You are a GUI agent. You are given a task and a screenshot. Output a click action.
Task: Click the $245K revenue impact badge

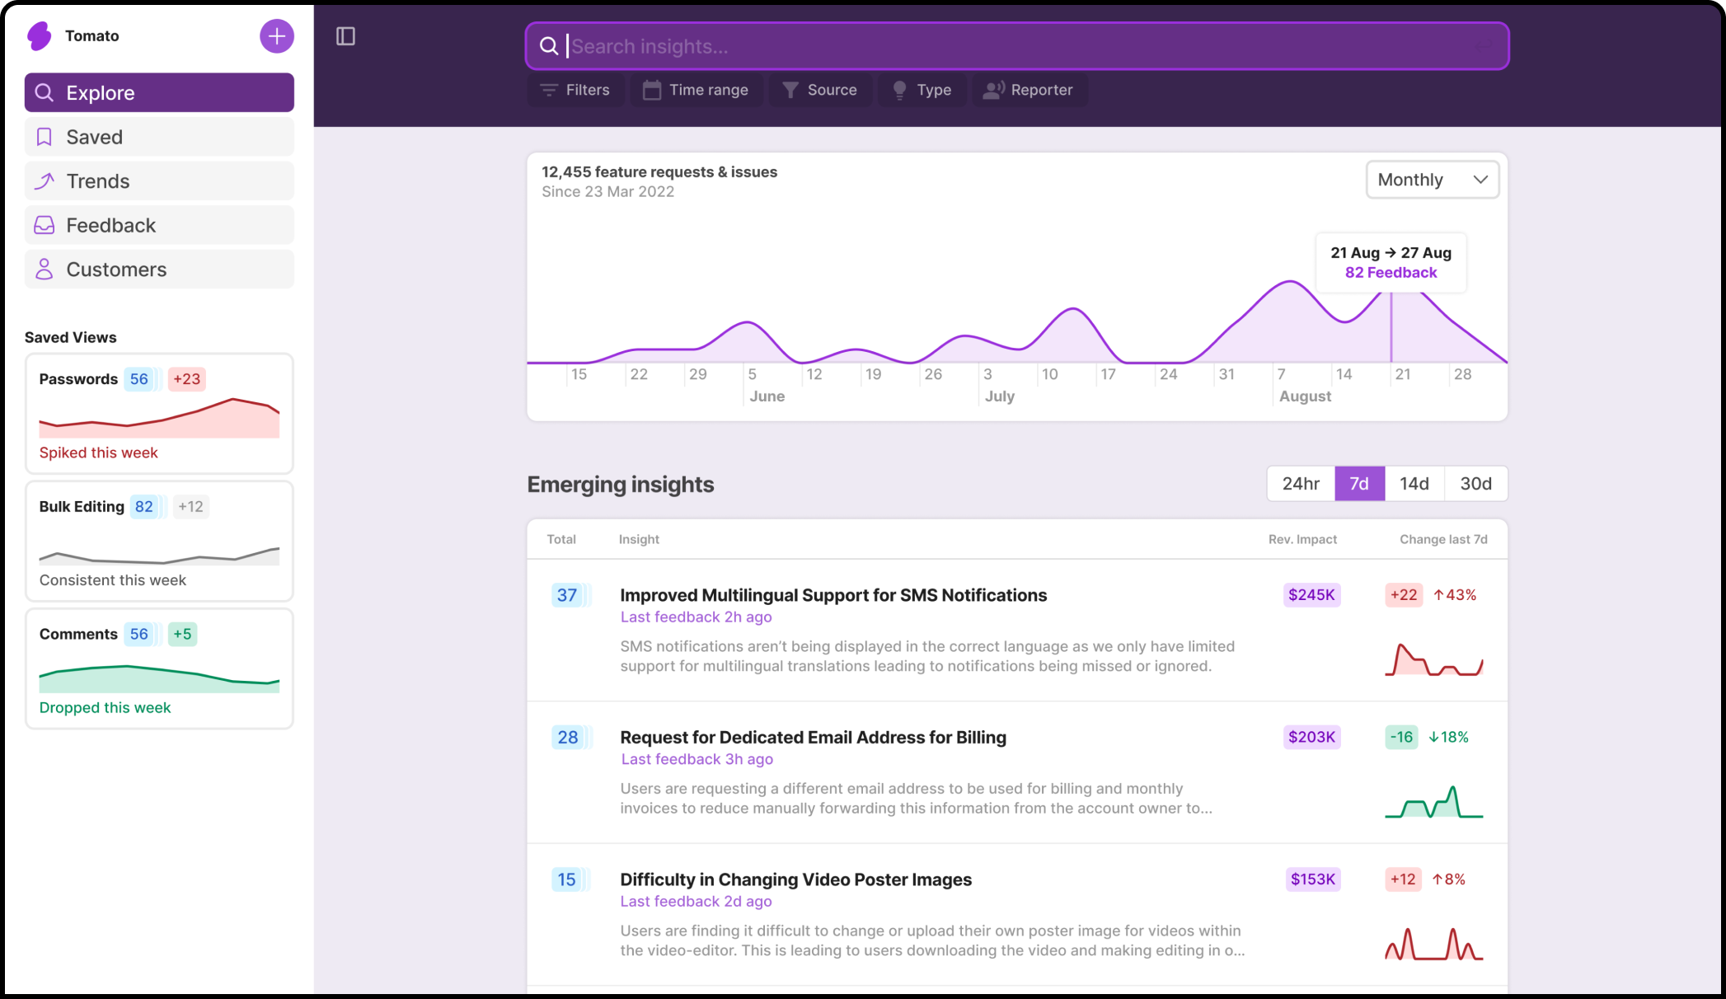[1311, 595]
